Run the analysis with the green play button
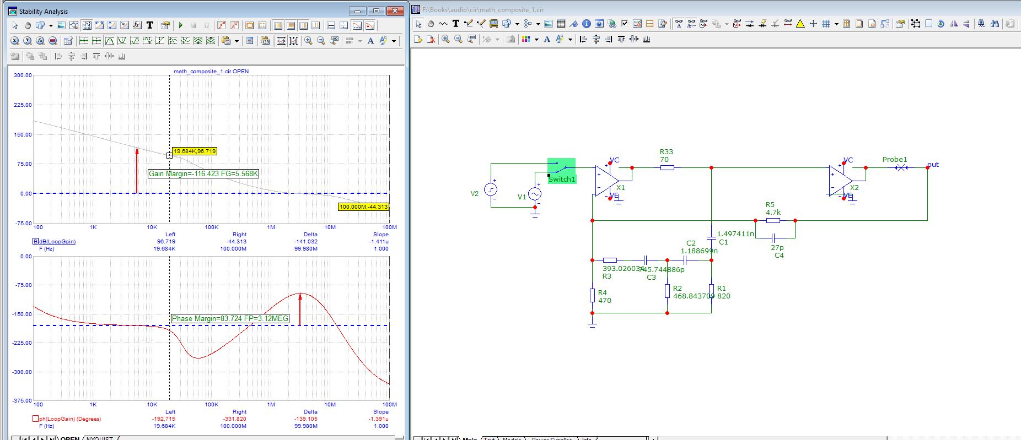Viewport: 1021px width, 440px height. click(x=181, y=25)
